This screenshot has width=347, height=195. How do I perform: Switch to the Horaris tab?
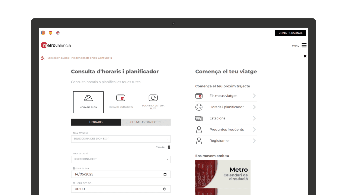coord(96,122)
